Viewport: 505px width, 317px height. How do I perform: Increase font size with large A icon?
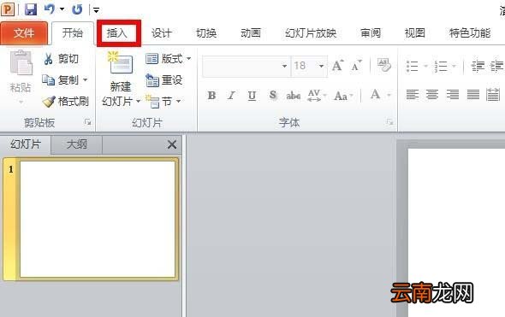coord(337,66)
